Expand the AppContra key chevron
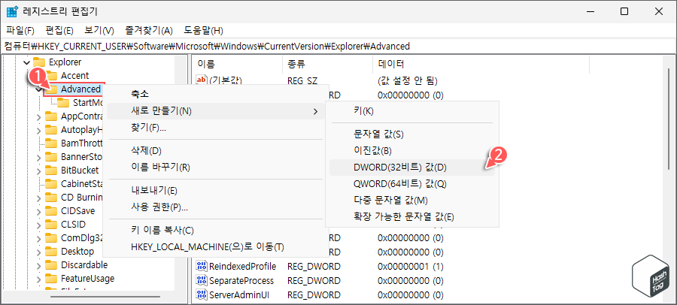677x305 pixels. pyautogui.click(x=39, y=116)
